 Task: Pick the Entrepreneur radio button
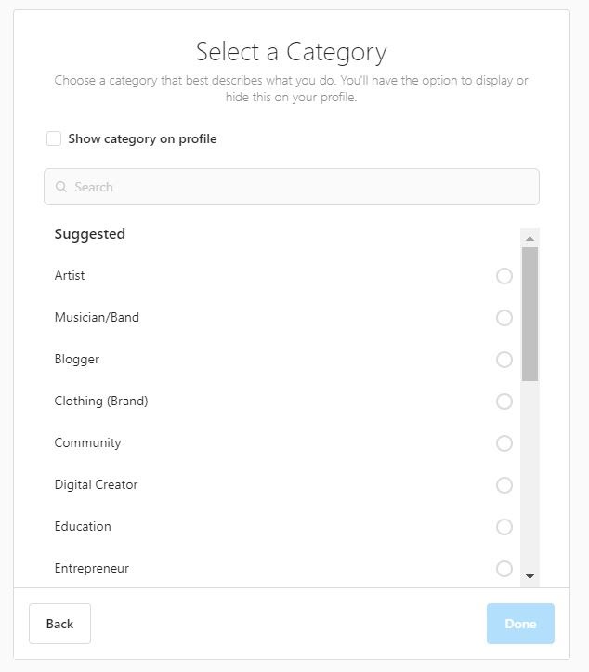point(504,569)
